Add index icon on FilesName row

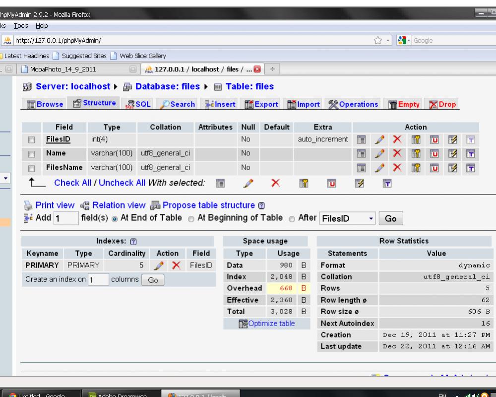point(453,168)
